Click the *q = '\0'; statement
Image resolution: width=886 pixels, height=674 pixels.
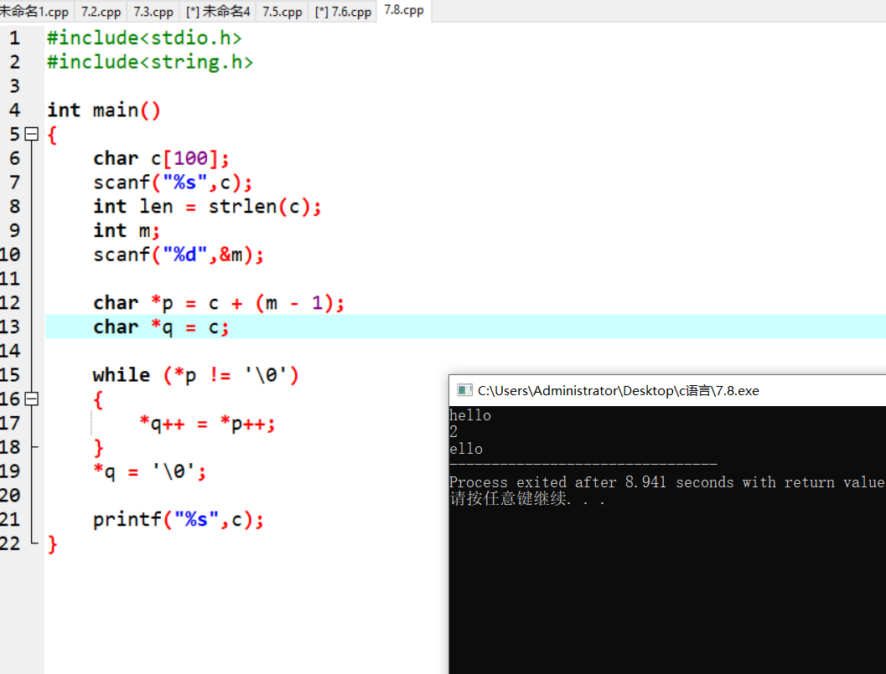tap(150, 471)
